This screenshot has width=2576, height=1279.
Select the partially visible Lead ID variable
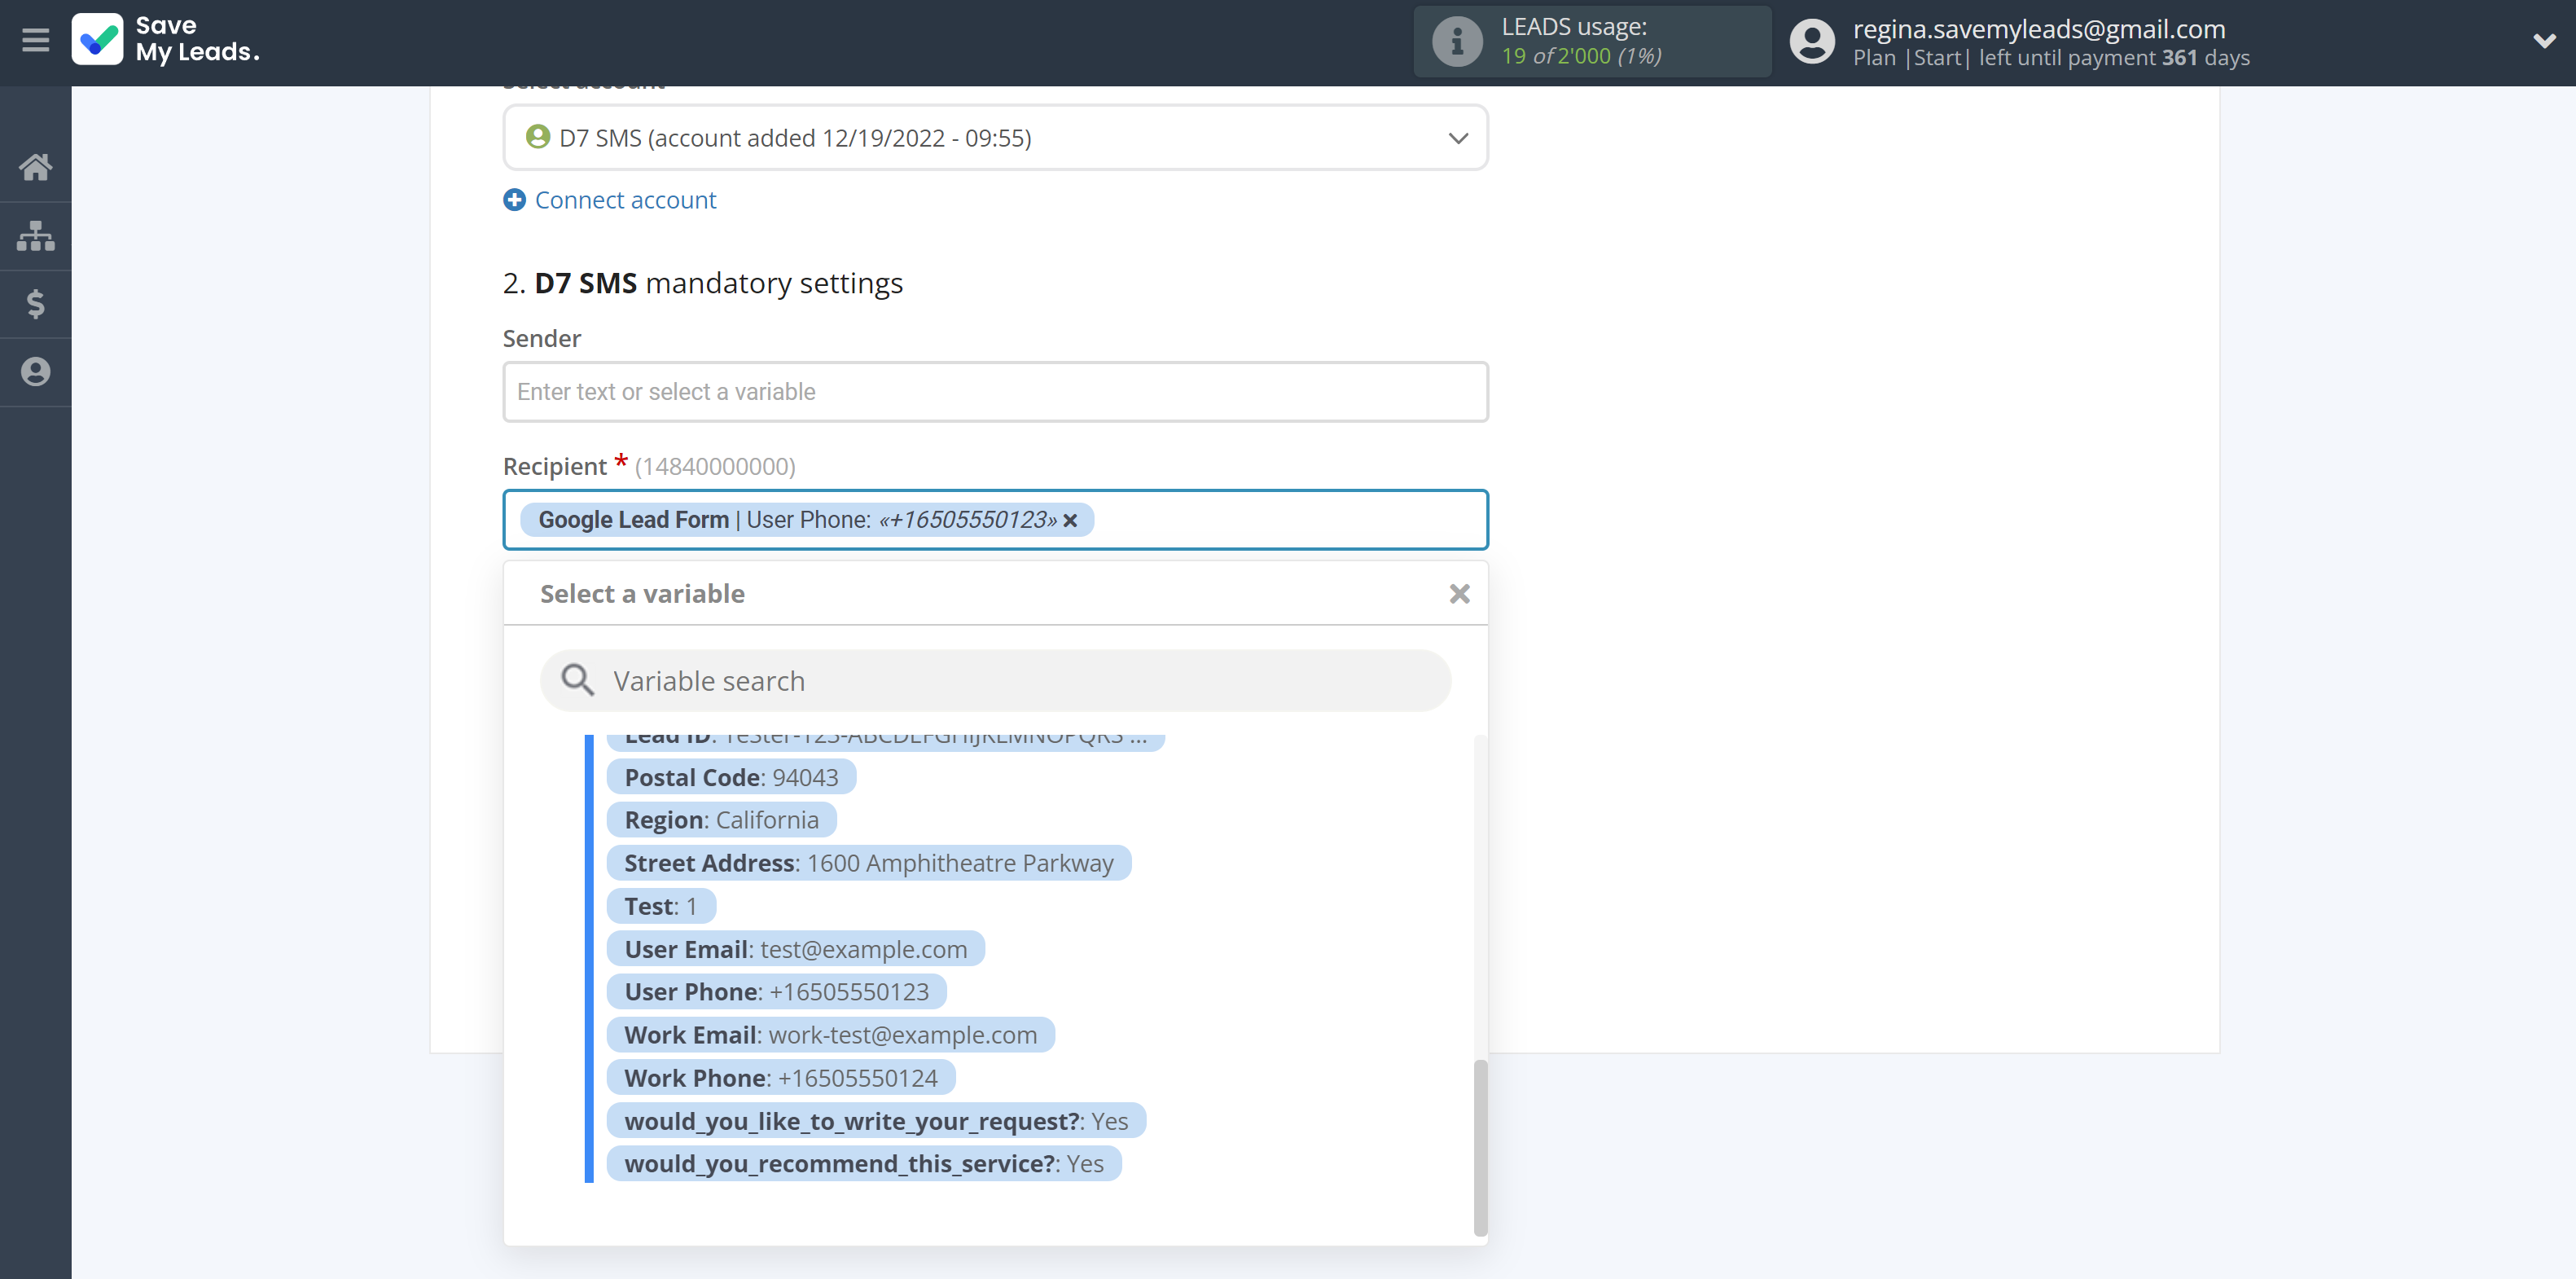click(x=885, y=741)
